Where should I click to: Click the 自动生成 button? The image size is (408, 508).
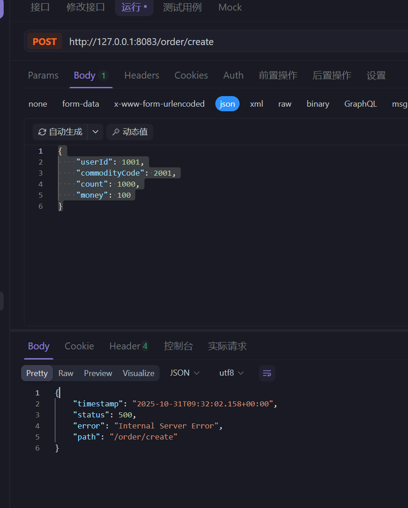click(x=60, y=132)
